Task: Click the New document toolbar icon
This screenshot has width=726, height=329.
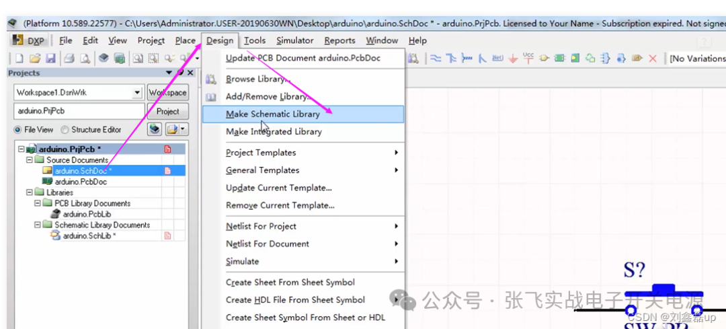Action: (19, 59)
